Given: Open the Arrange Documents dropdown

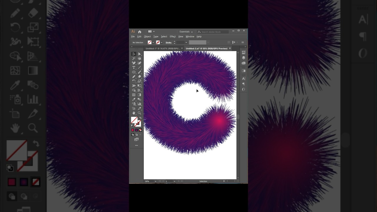Looking at the screenshot, I should coord(151,32).
